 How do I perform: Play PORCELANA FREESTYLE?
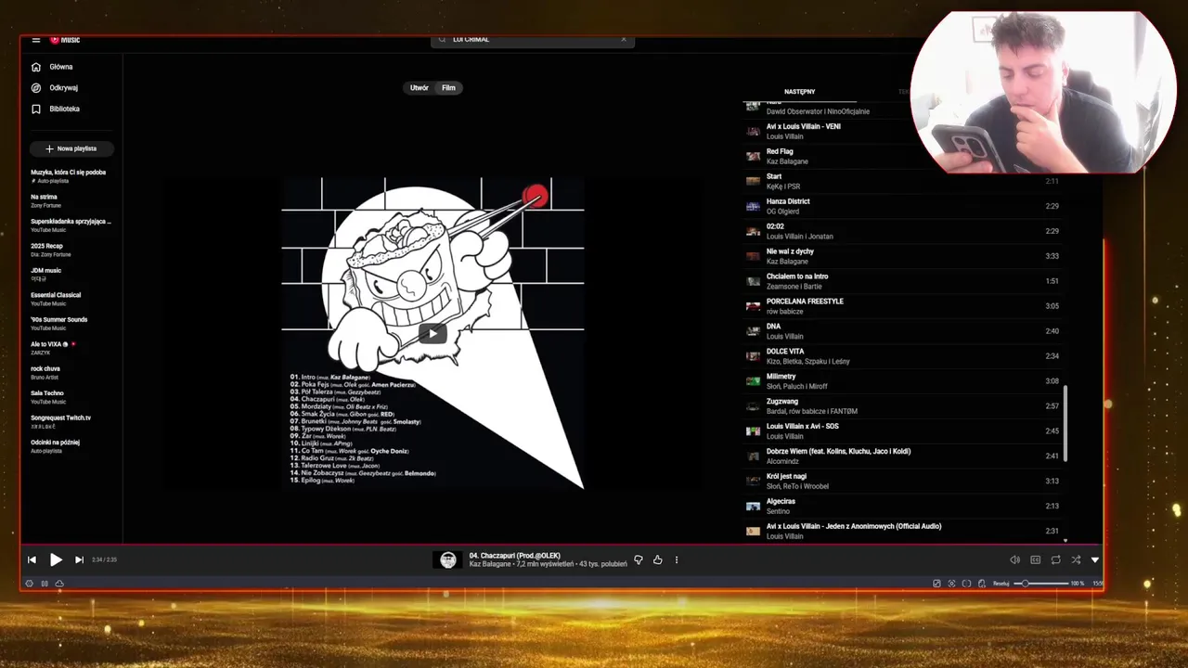905,306
